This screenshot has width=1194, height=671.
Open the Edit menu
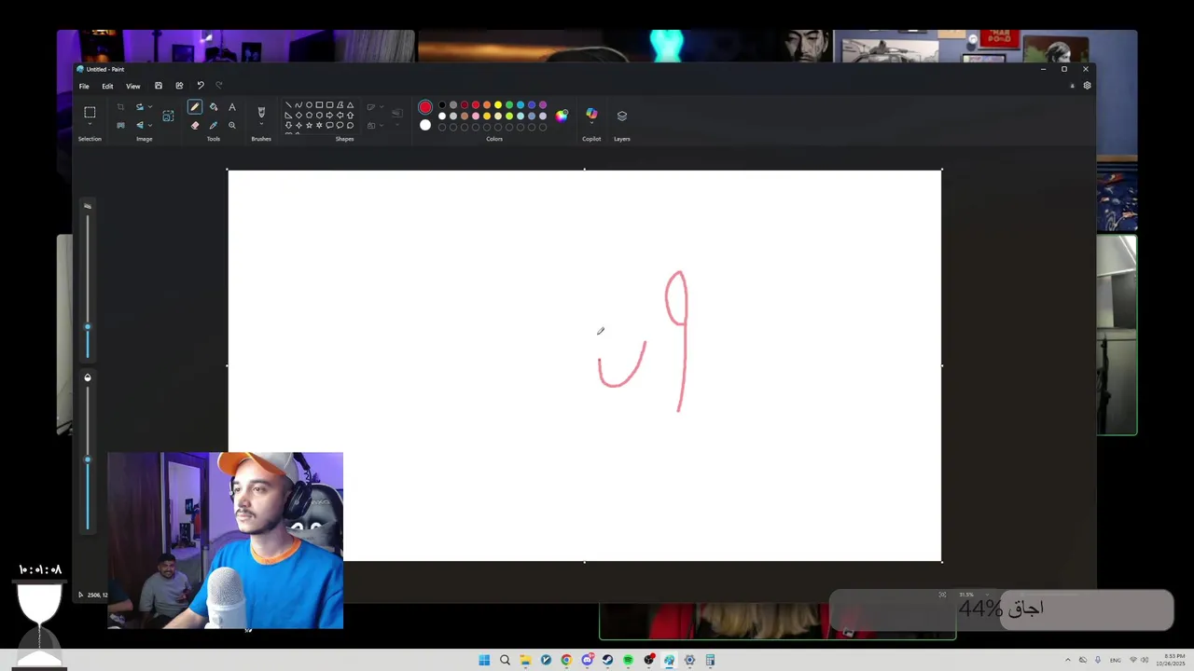(x=107, y=86)
